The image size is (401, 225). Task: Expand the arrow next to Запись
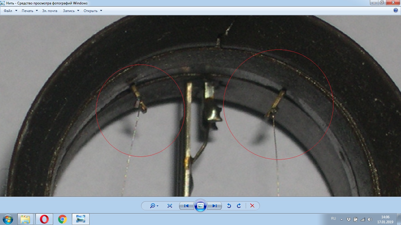(x=78, y=11)
